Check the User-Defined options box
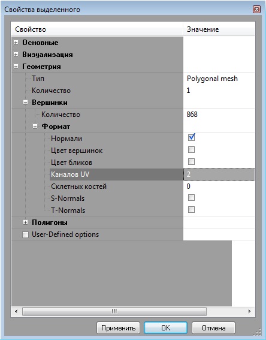Screen dimensions: 266x340 click(x=25, y=235)
